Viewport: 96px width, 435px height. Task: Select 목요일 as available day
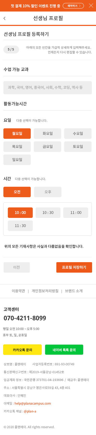[x=17, y=147]
